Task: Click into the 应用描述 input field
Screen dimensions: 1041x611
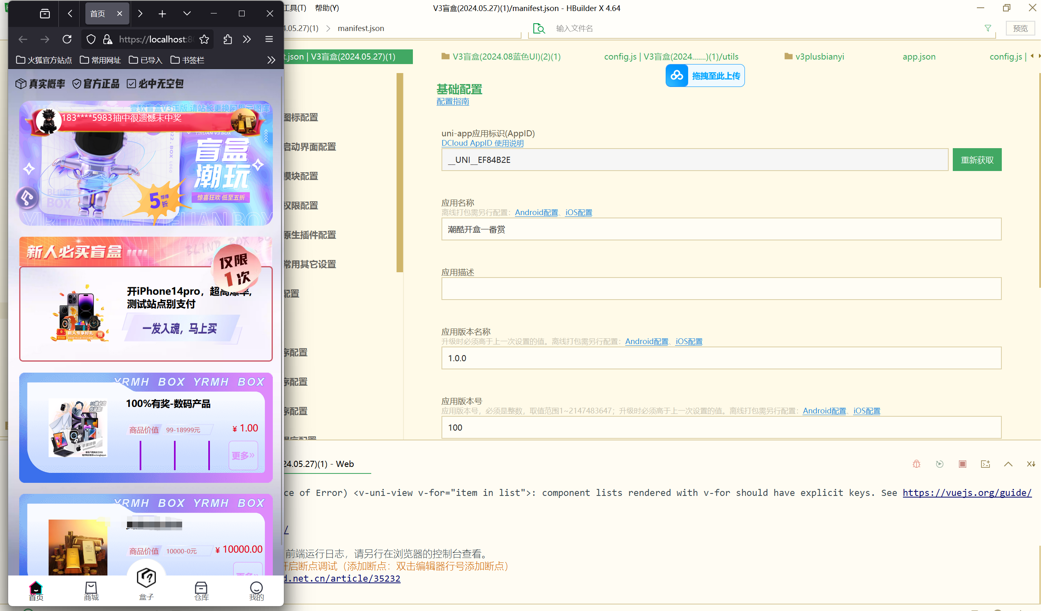Action: click(721, 289)
